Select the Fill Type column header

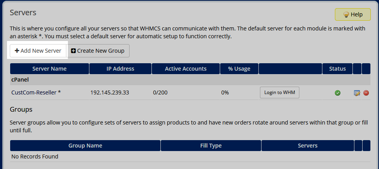[211, 146]
